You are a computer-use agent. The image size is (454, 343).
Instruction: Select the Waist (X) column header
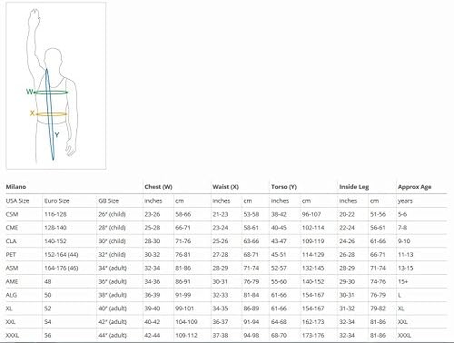click(225, 187)
